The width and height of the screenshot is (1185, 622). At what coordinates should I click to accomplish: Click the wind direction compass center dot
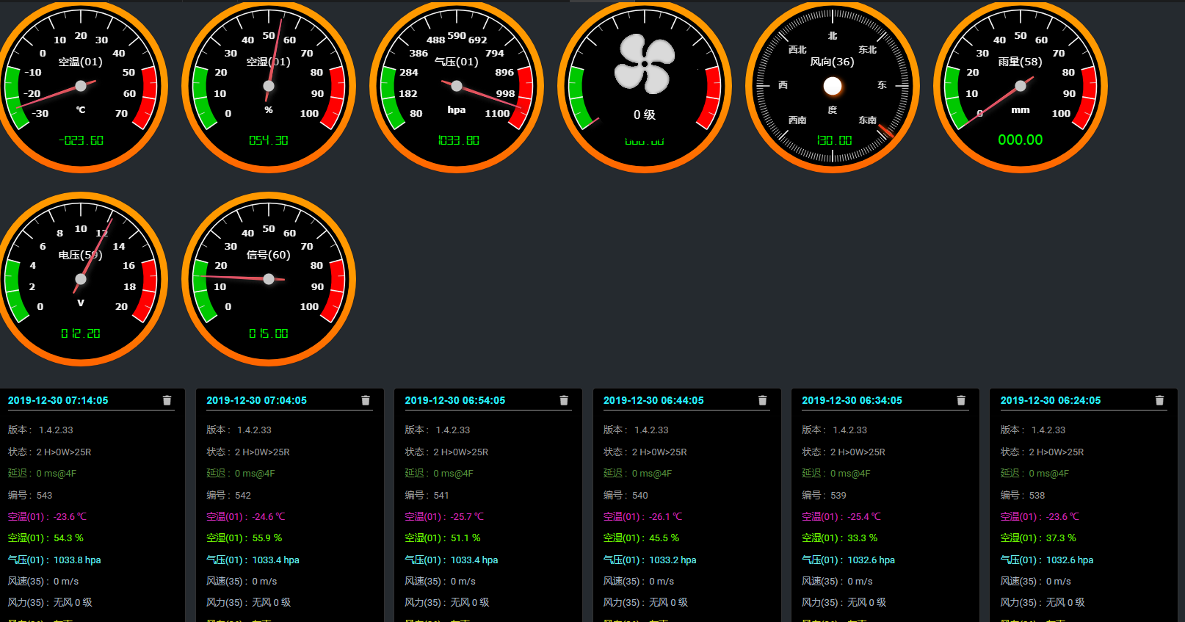pyautogui.click(x=833, y=87)
